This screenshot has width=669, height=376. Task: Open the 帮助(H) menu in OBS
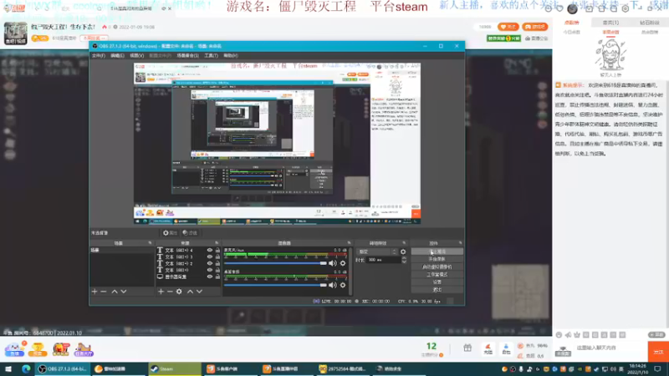[x=231, y=55]
